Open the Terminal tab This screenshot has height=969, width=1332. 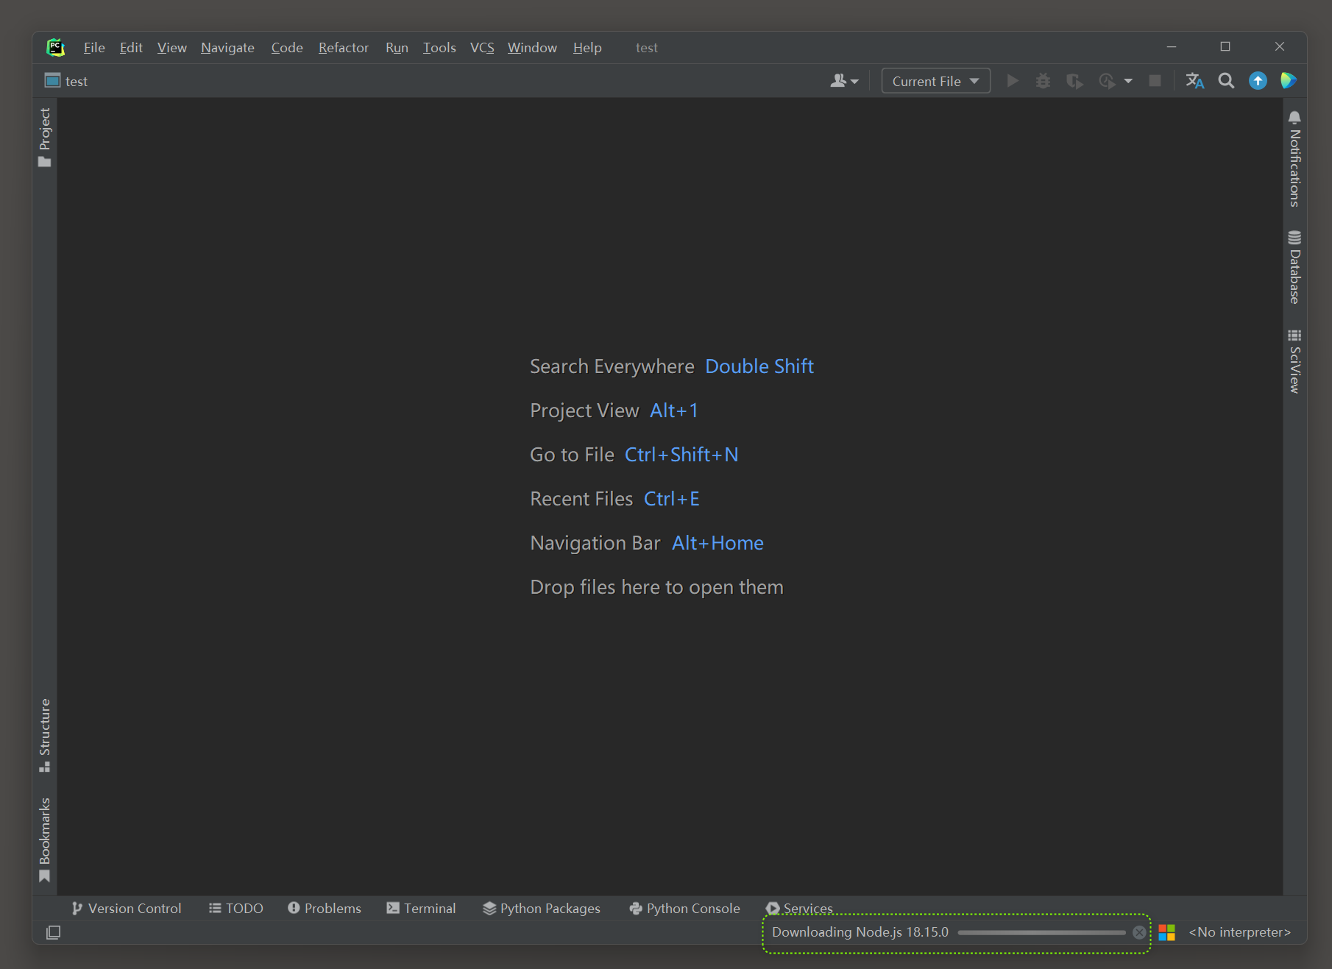pyautogui.click(x=421, y=908)
